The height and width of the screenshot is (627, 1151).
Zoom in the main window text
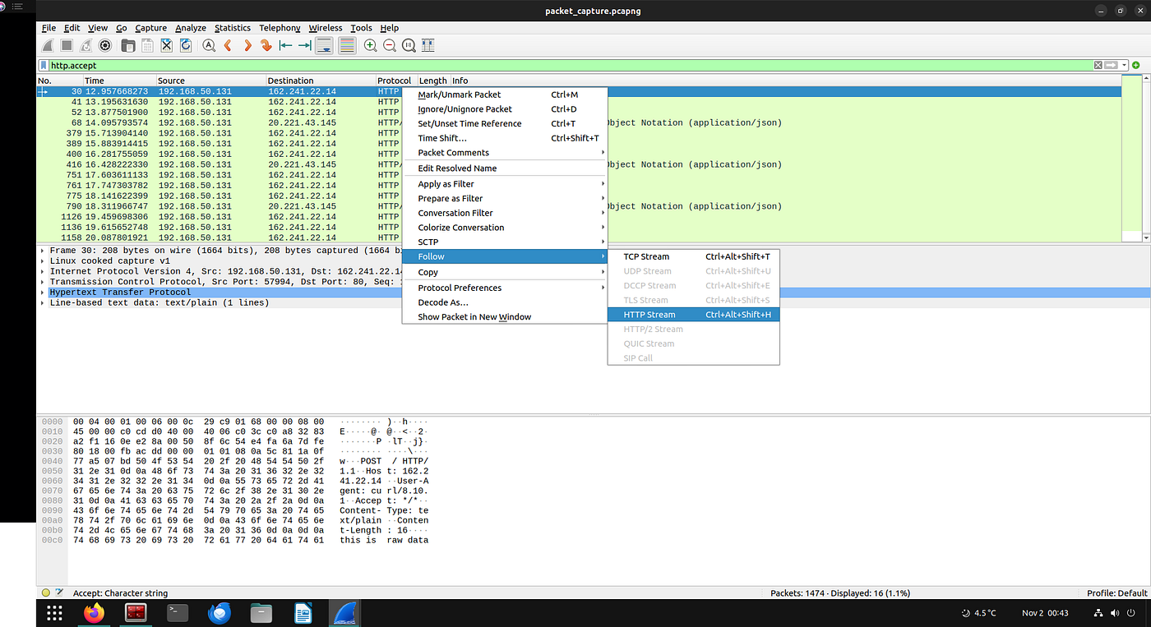click(x=370, y=46)
